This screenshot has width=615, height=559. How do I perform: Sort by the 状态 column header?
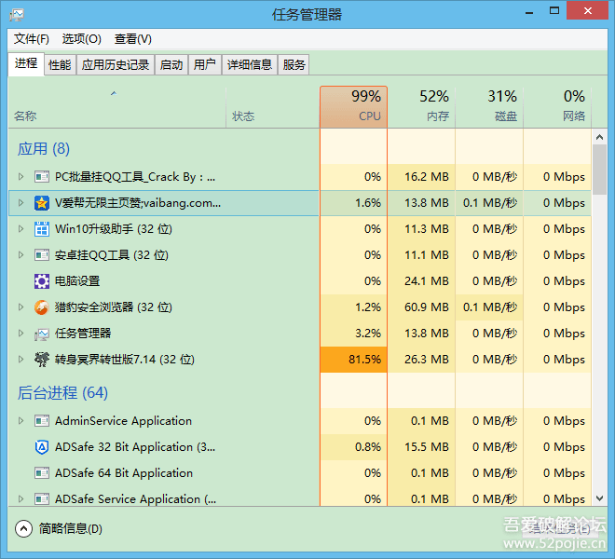coord(273,107)
